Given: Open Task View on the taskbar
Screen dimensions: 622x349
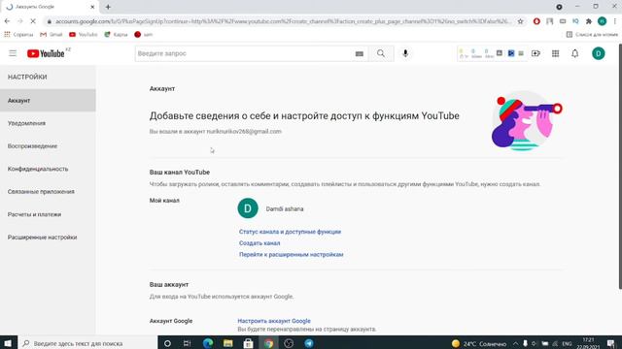Looking at the screenshot, I should (x=188, y=343).
